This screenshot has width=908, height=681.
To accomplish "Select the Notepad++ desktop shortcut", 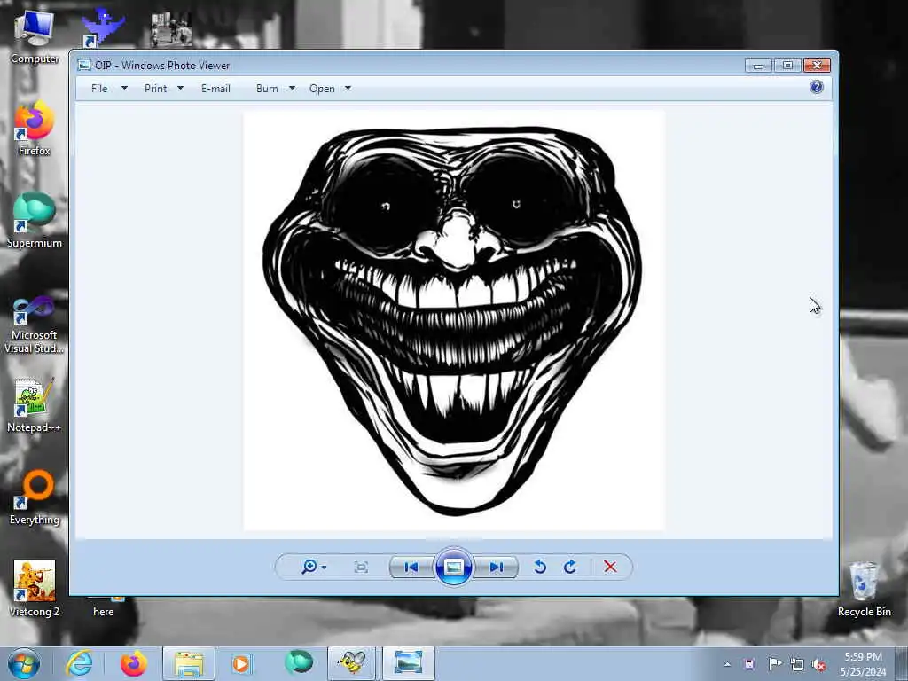I will click(x=35, y=404).
